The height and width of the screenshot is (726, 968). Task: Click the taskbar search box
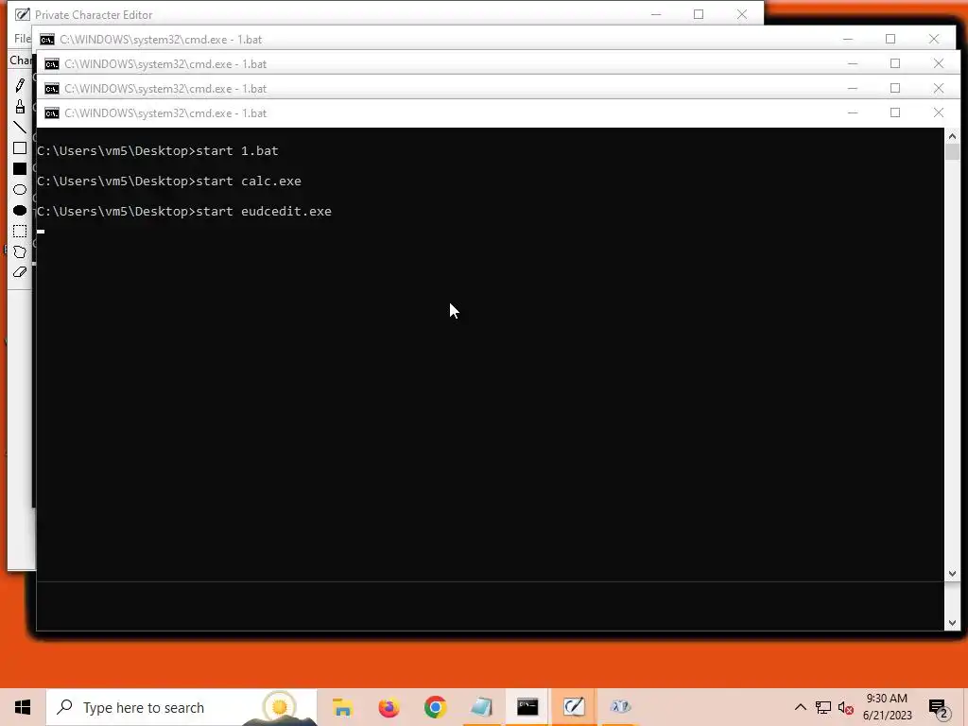point(181,707)
